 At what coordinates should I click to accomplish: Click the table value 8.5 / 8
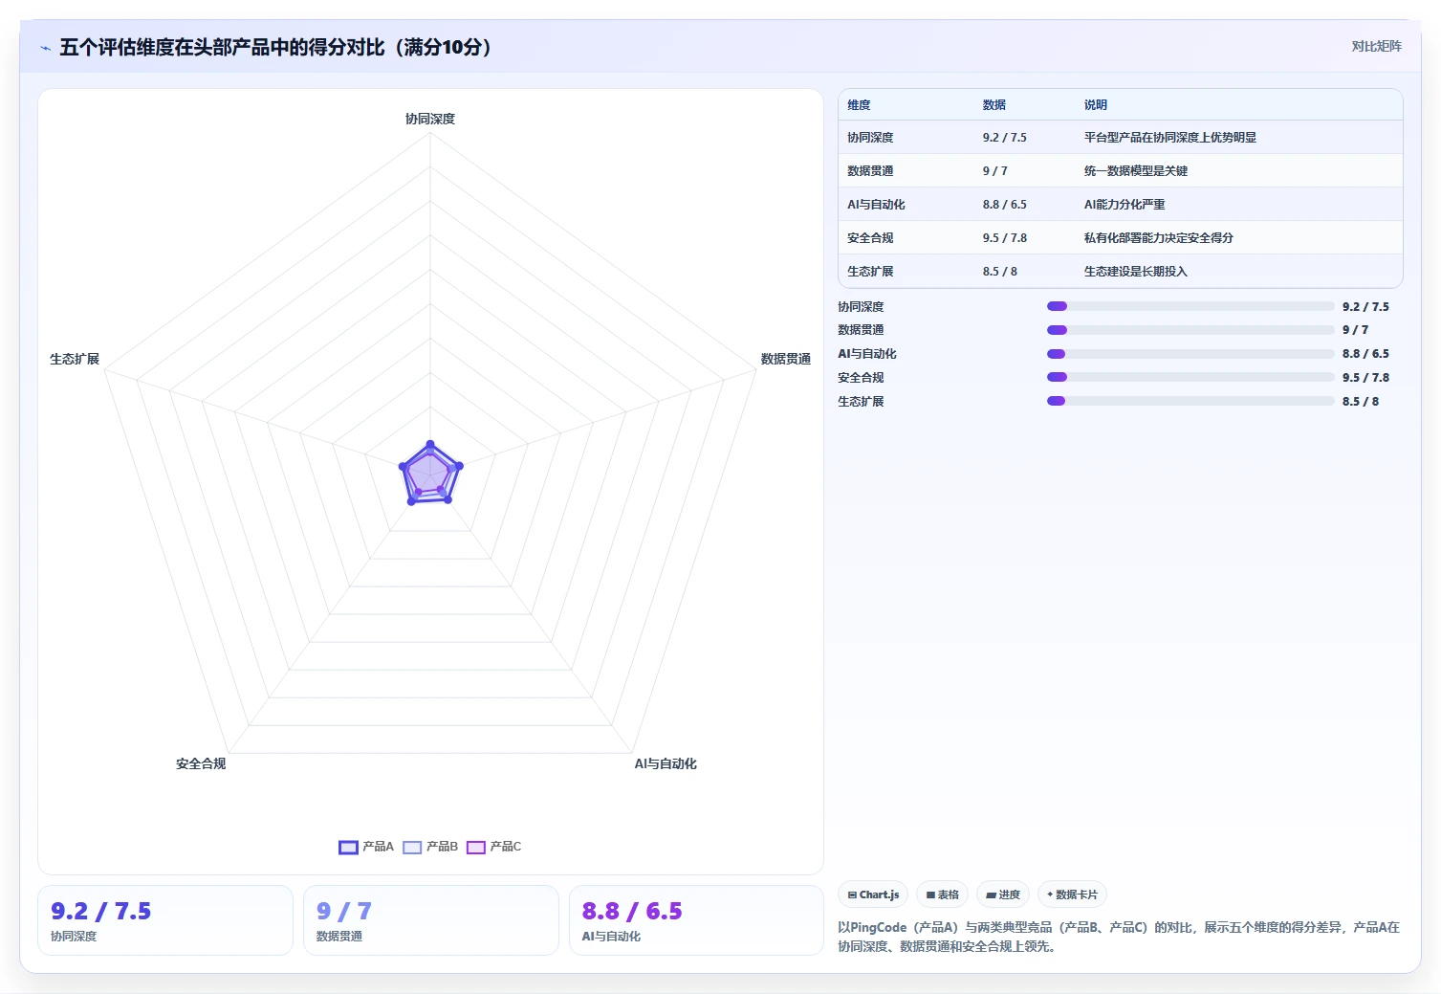[x=999, y=272]
